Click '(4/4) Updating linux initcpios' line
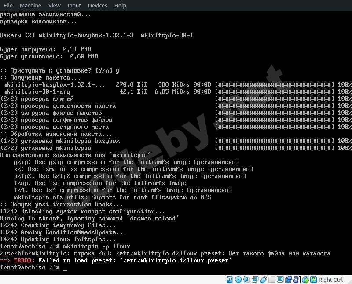This screenshot has width=352, height=284. [58, 239]
